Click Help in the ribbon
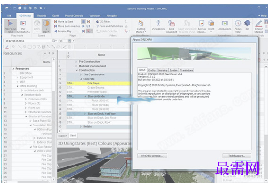268x183 pixels. point(262,16)
